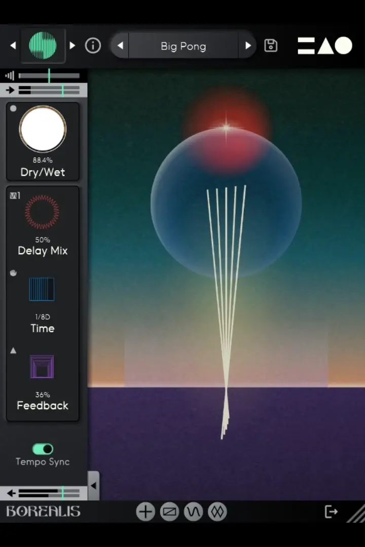Click the triangle icon above Feedback
Viewport: 365px width, 547px height.
click(13, 350)
